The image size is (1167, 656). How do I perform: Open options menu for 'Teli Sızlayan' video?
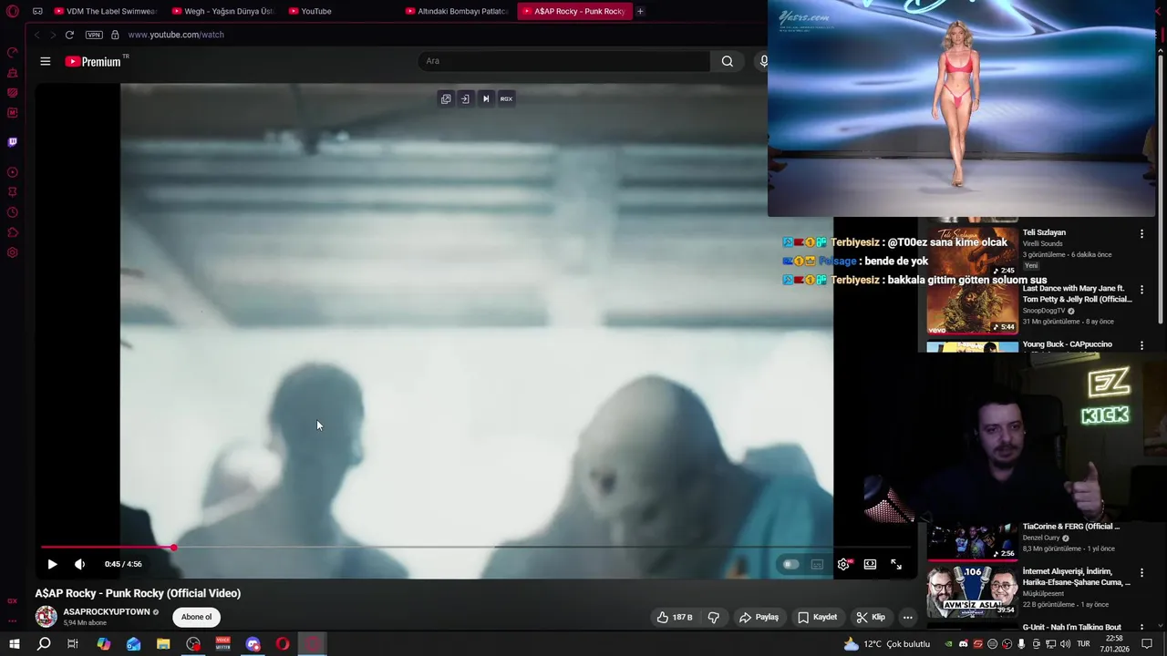coord(1141,233)
